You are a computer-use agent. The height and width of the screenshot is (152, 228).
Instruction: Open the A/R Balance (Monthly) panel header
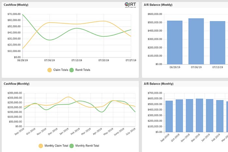click(158, 84)
